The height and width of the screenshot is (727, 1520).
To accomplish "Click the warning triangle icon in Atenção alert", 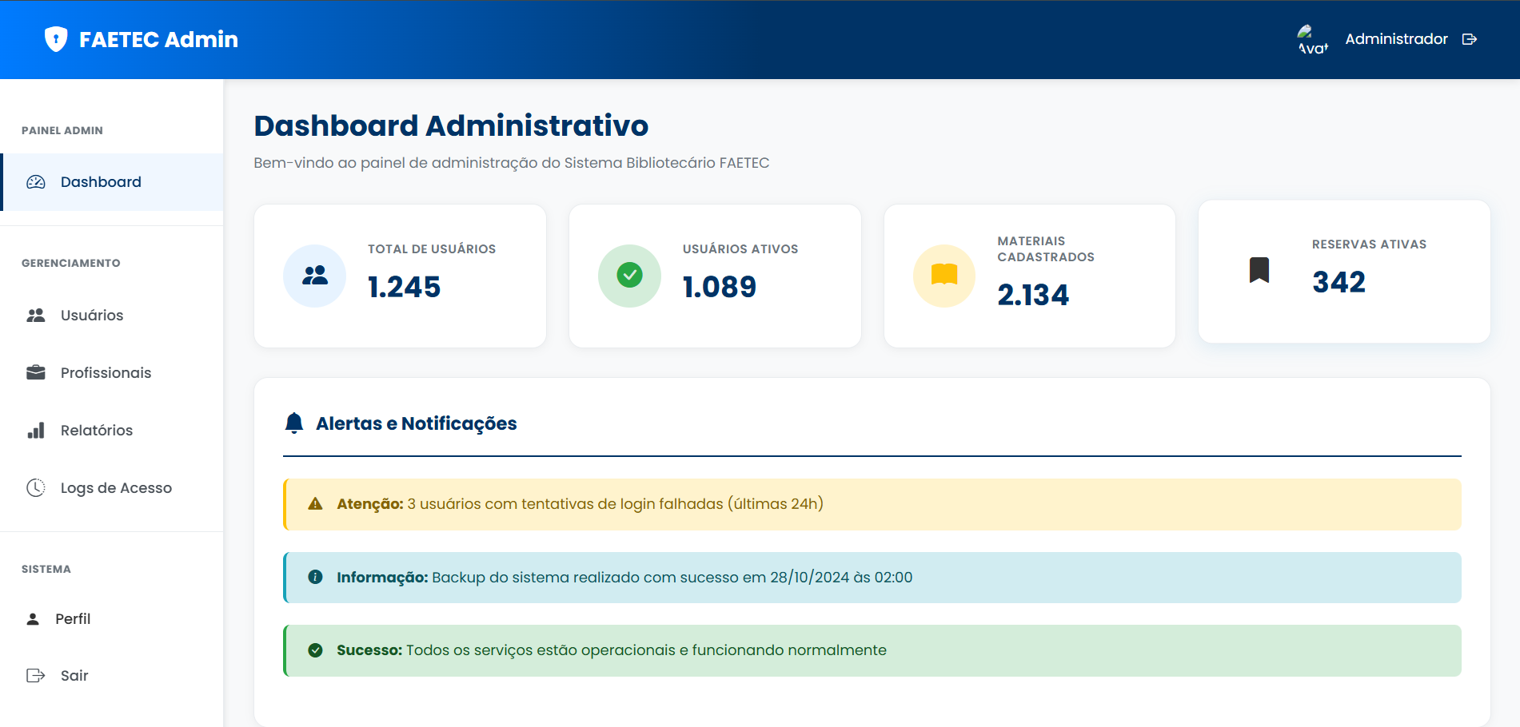I will click(x=315, y=504).
